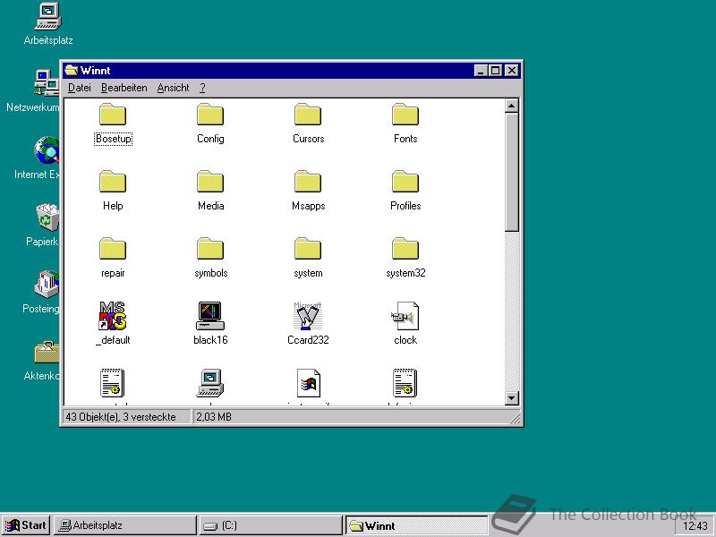Screen dimensions: 716x537
Task: Click the Netzwerkumgebung desktop icon
Action: 47,83
